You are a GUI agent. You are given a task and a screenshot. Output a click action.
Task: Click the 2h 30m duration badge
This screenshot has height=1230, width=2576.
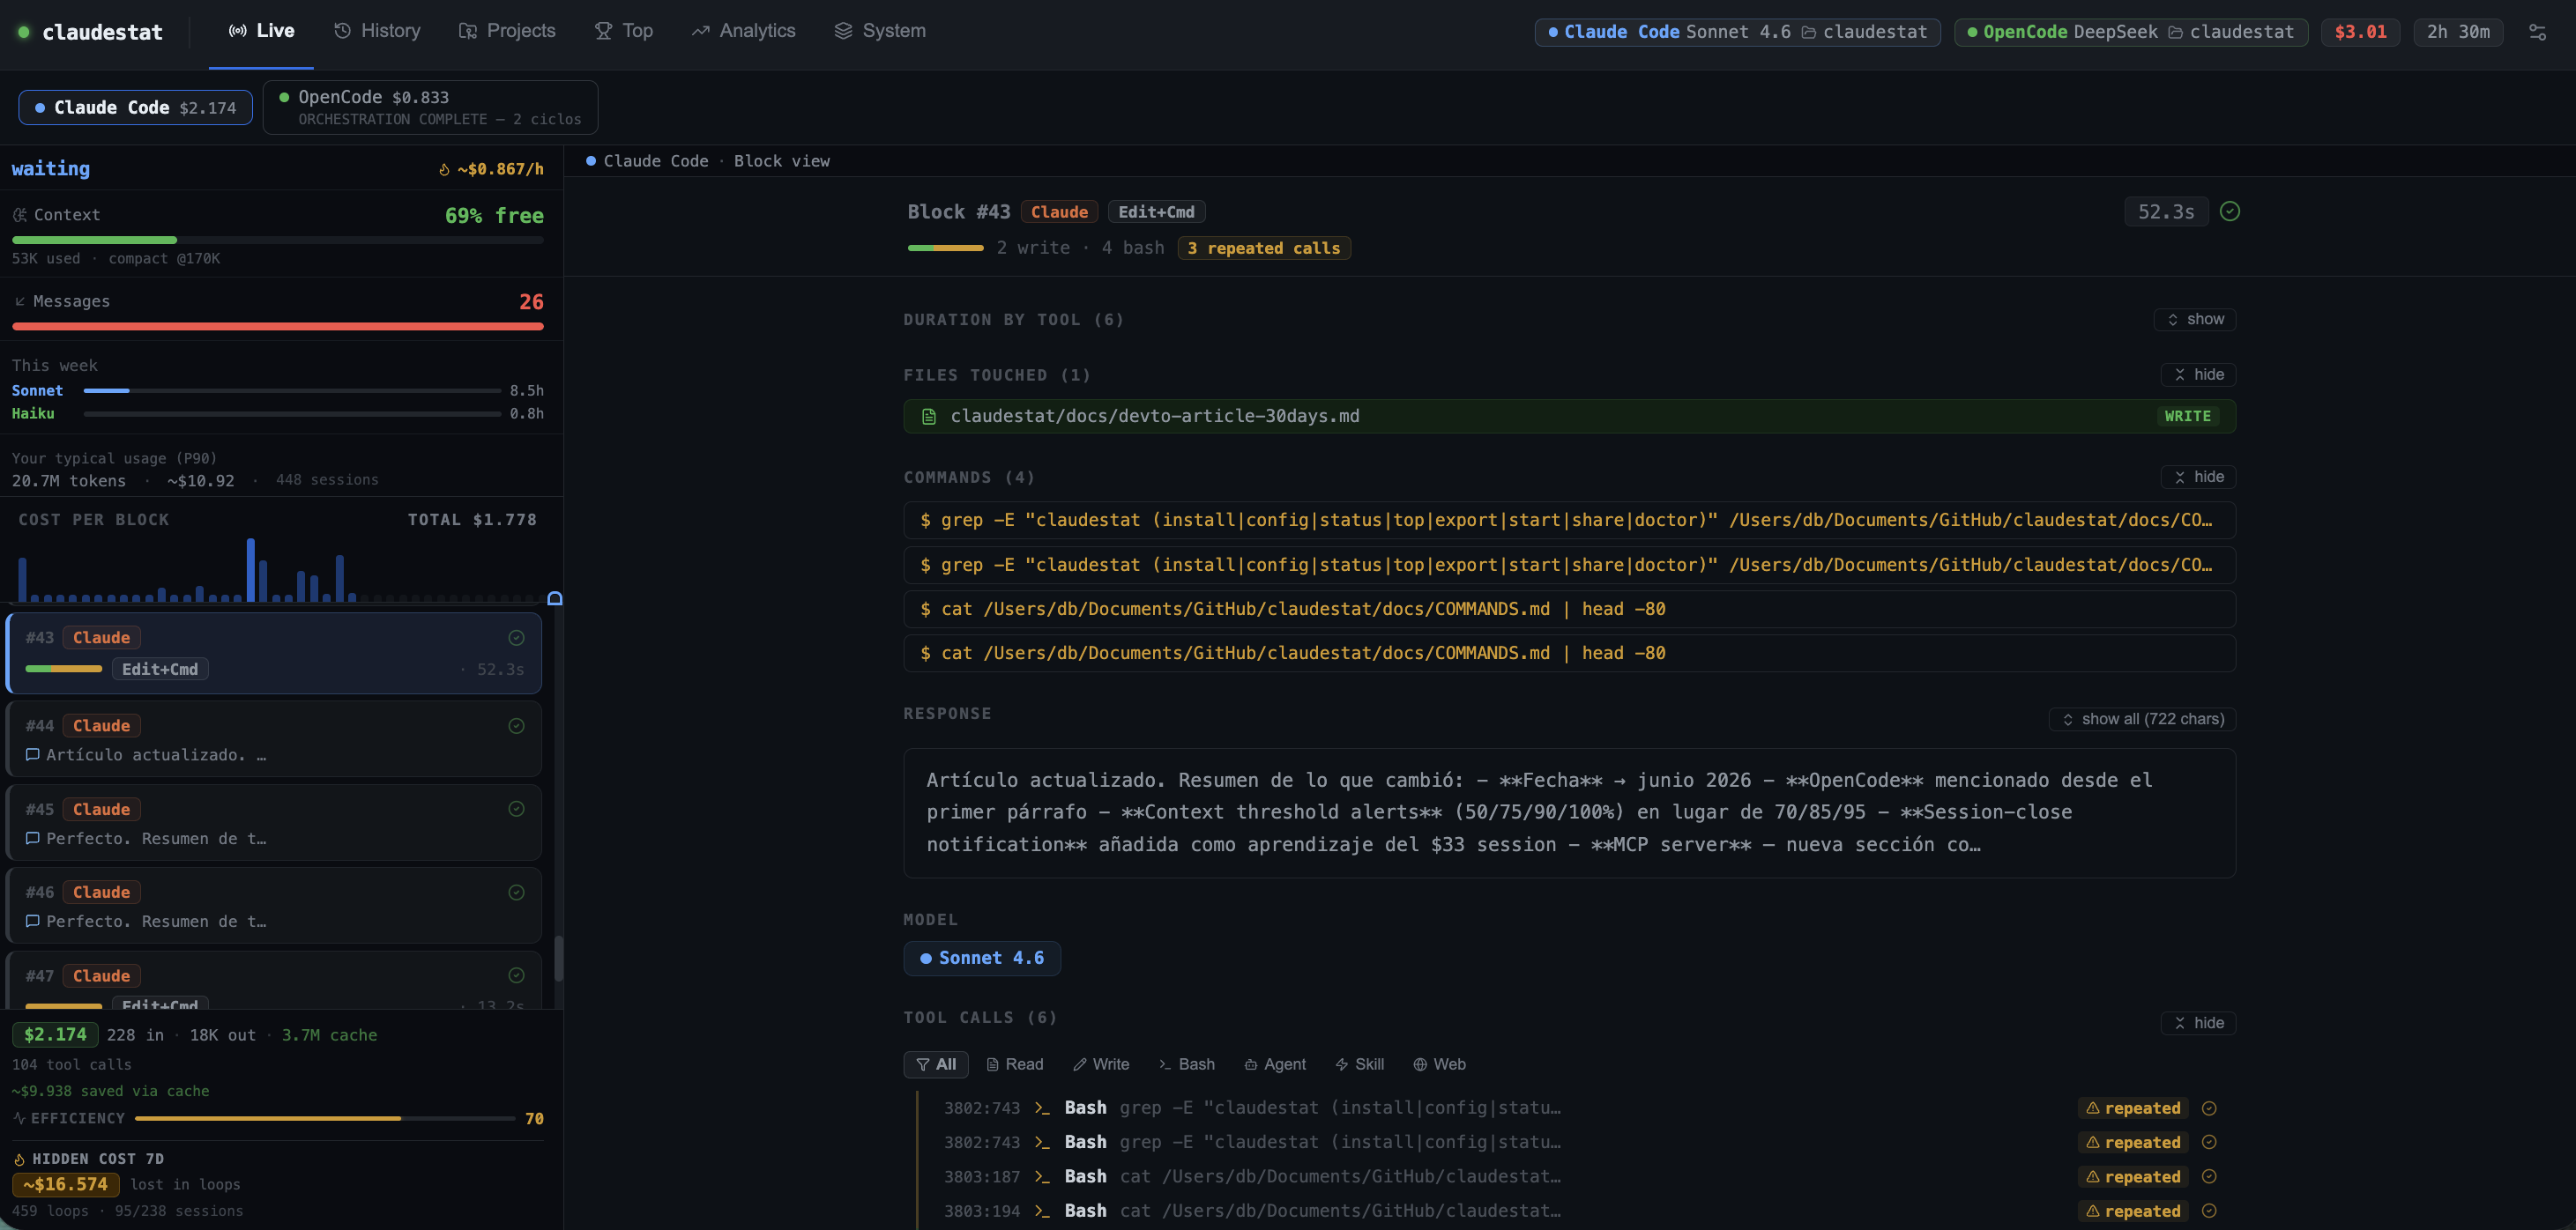[2458, 32]
